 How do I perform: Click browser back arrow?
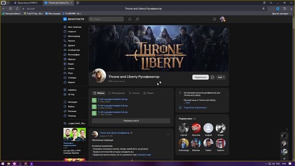[4, 9]
